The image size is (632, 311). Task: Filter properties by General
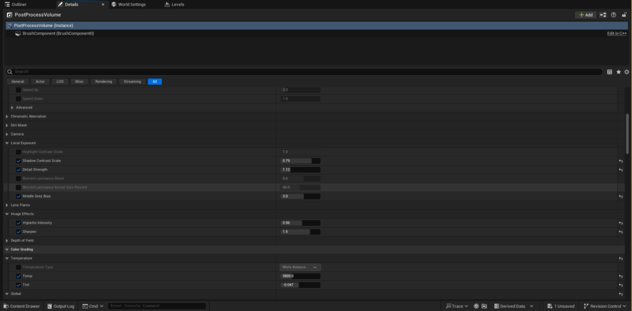tap(18, 81)
